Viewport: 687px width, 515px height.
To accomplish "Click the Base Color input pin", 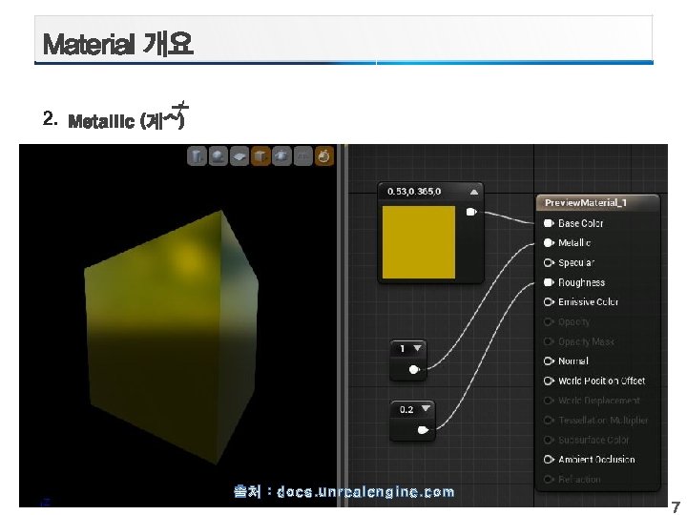I will coord(549,223).
